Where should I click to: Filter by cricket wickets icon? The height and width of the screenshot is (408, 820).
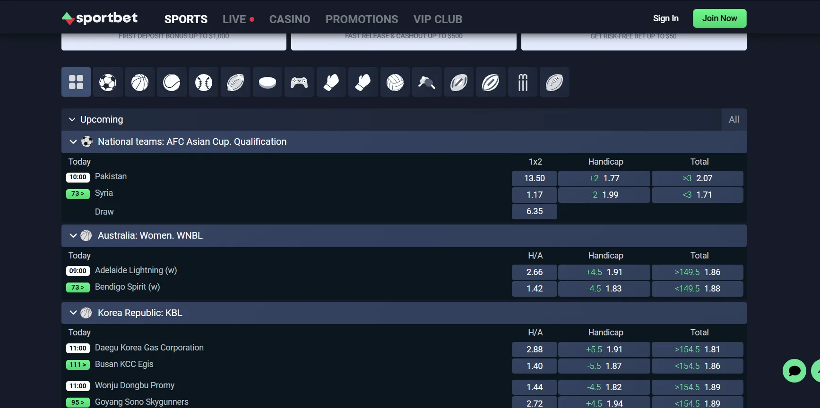point(523,82)
